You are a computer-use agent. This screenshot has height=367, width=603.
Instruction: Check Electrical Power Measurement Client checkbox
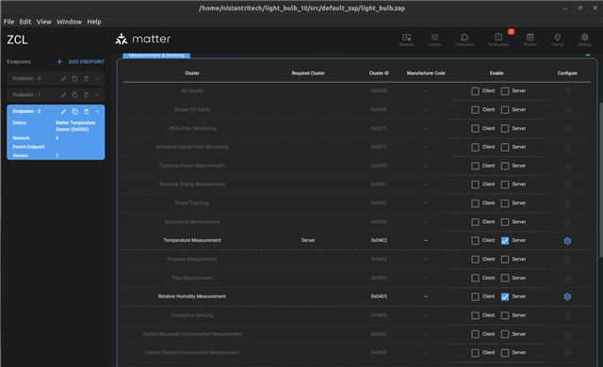point(475,166)
